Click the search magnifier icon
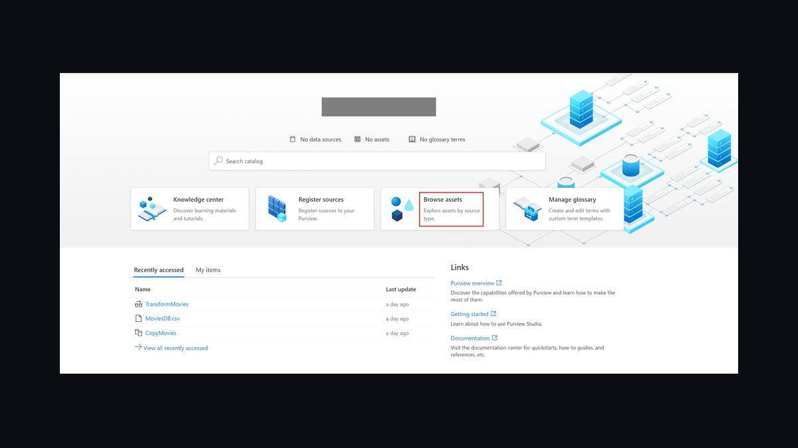 (218, 161)
